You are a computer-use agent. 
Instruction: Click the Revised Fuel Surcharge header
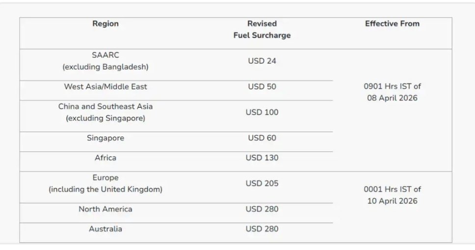point(262,29)
